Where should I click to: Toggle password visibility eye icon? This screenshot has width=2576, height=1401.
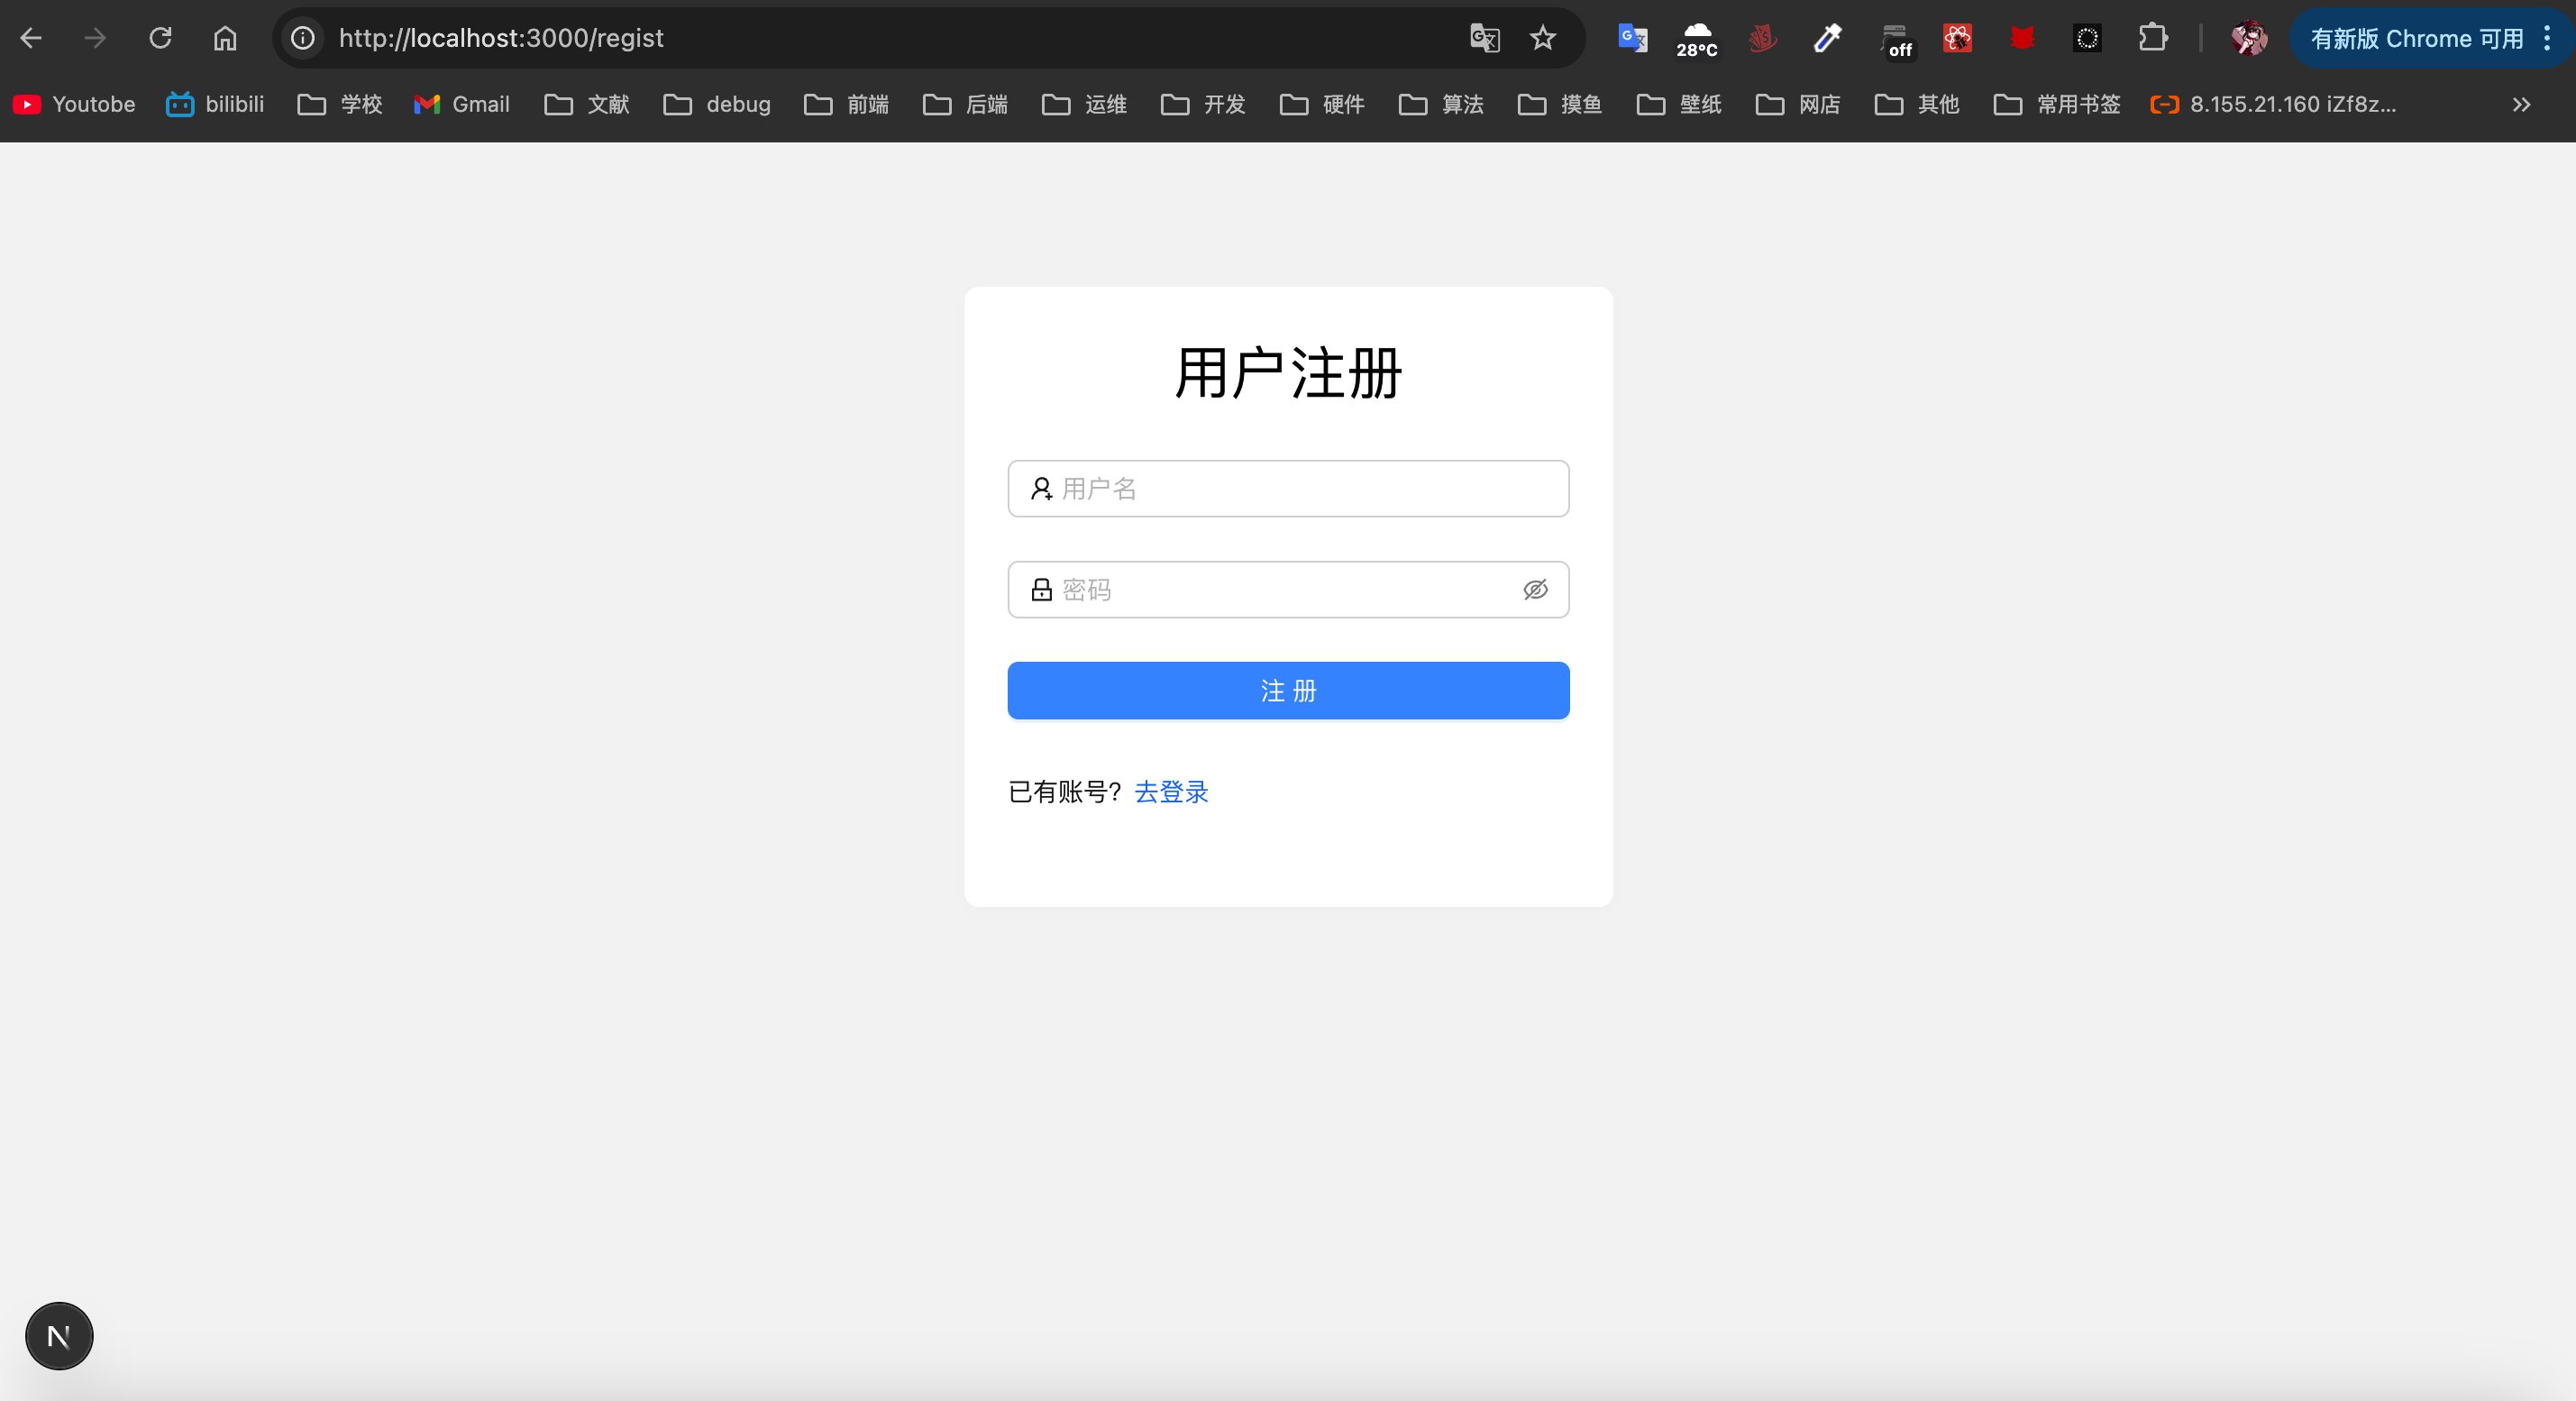click(x=1535, y=590)
